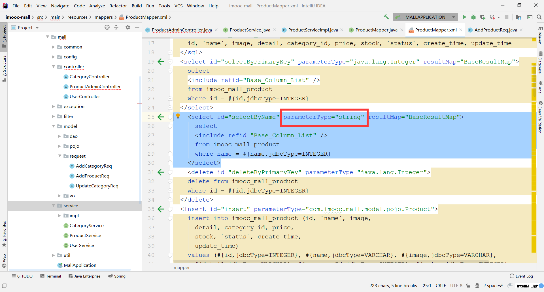The height and width of the screenshot is (292, 544).
Task: Click the locate-in-project target icon
Action: [107, 27]
